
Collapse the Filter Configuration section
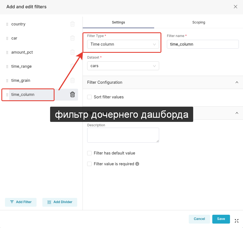pyautogui.click(x=237, y=82)
